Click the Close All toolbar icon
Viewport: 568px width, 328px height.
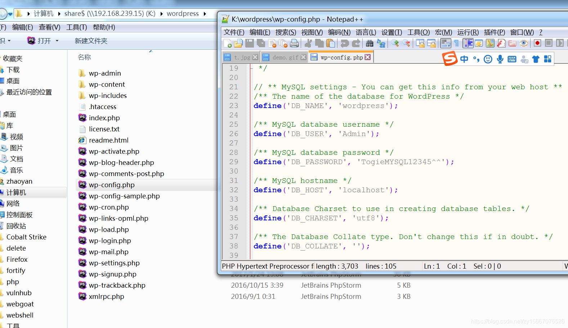(x=283, y=44)
